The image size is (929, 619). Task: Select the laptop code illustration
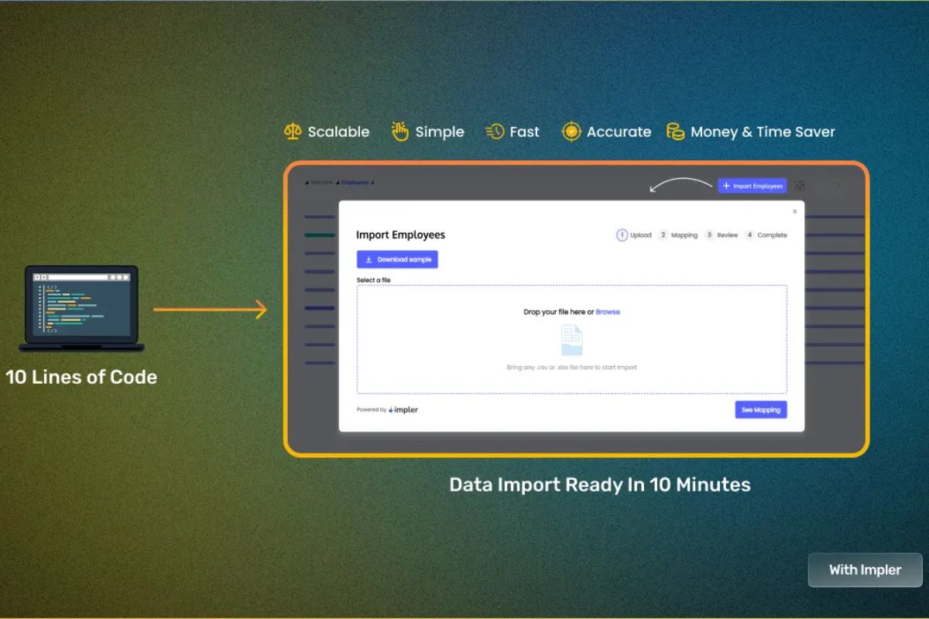(81, 307)
